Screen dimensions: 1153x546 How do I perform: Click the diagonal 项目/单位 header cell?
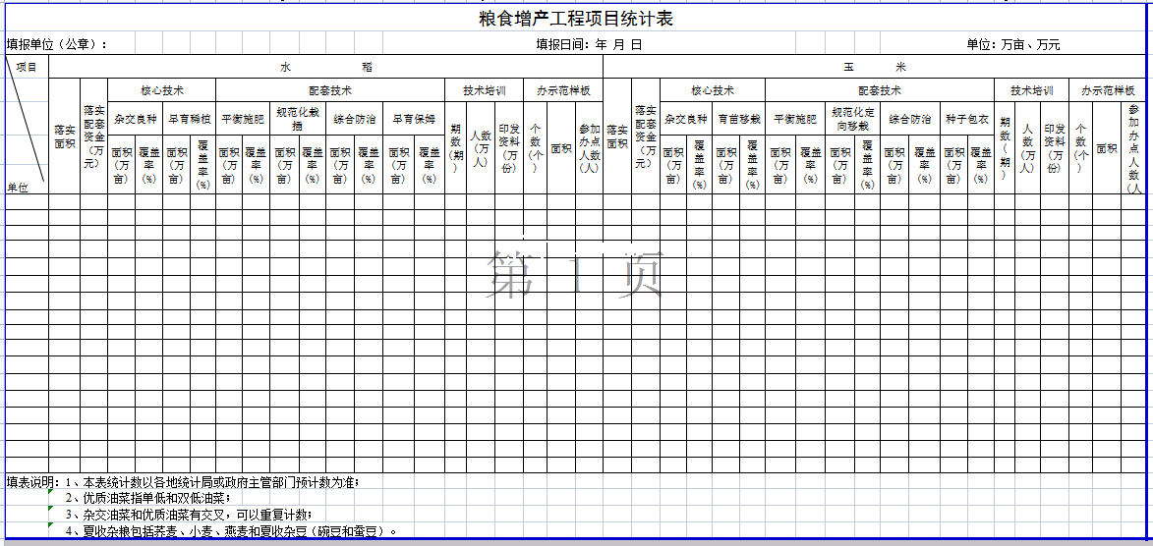[x=27, y=125]
